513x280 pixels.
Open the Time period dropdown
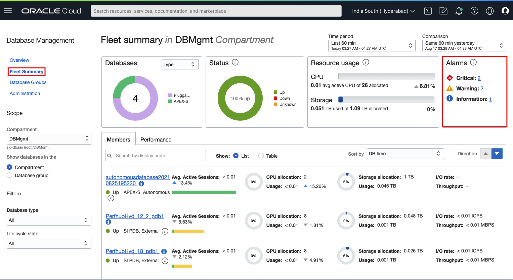click(371, 45)
